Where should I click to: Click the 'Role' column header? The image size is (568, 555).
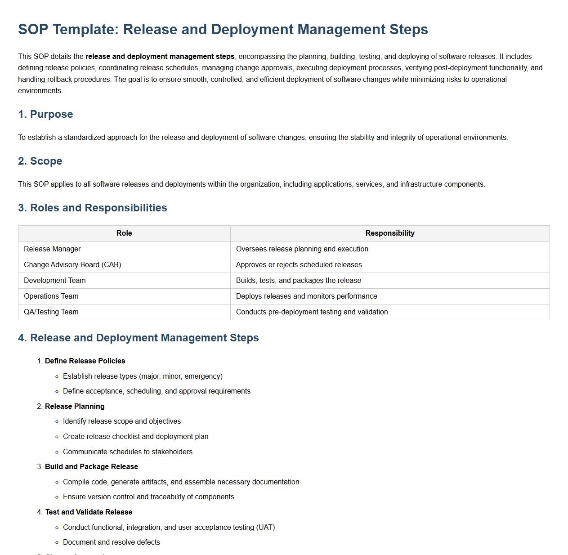coord(124,233)
